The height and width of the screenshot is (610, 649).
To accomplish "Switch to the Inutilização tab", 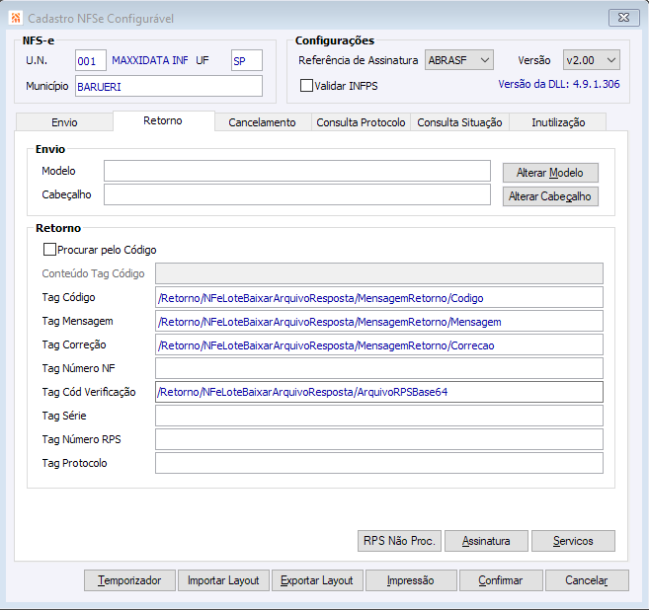I will (558, 122).
